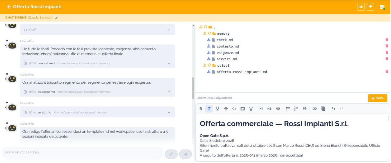391x163 pixels.
Task: Upload a file into the output folder
Action: [205, 65]
